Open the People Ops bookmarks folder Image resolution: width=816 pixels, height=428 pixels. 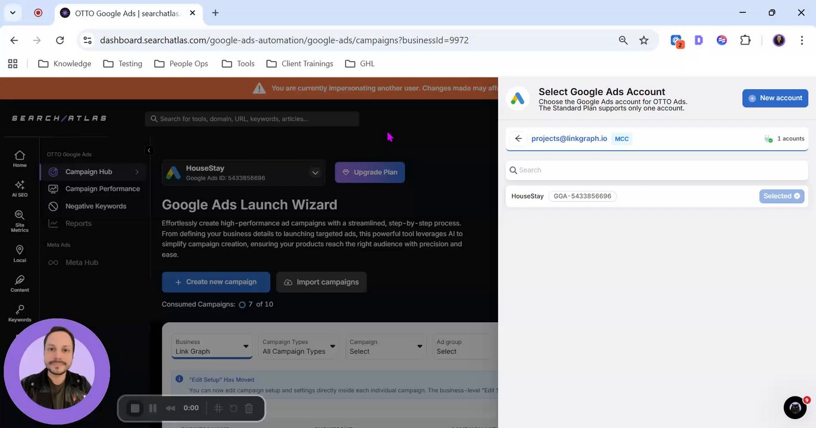[x=181, y=64]
